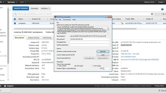166x93 pixels.
Task: Select the SSH-1 (RSA) key type
Action: click(x=58, y=66)
